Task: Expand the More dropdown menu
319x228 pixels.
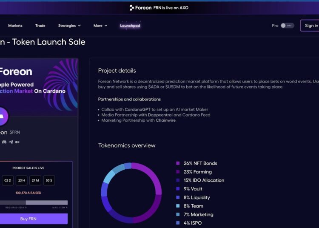Action: click(100, 26)
